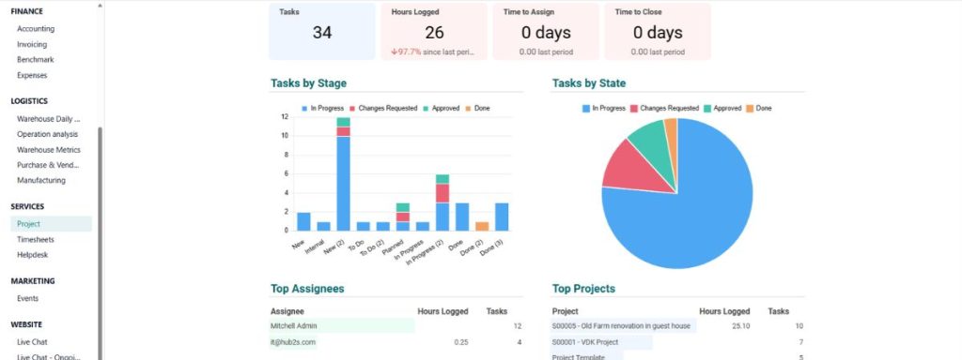Toggle Changes Requested legend in pie chart
This screenshot has height=360, width=962.
(664, 108)
